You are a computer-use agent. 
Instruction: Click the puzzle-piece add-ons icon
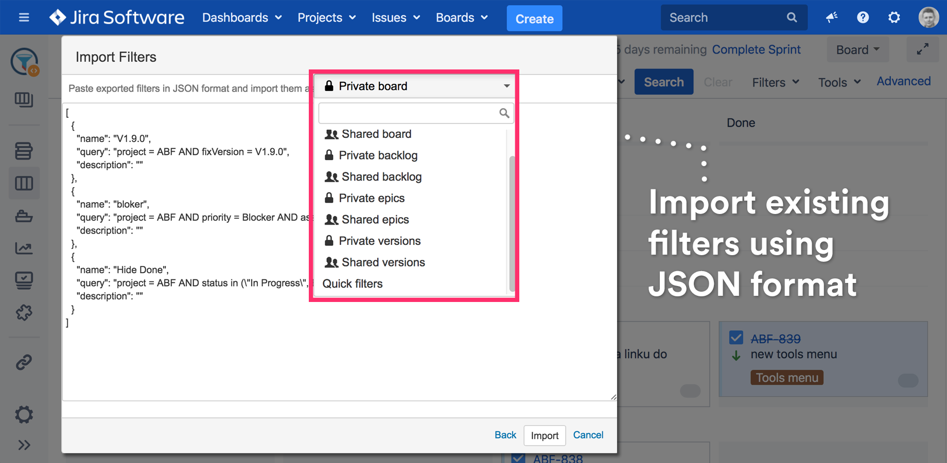24,312
